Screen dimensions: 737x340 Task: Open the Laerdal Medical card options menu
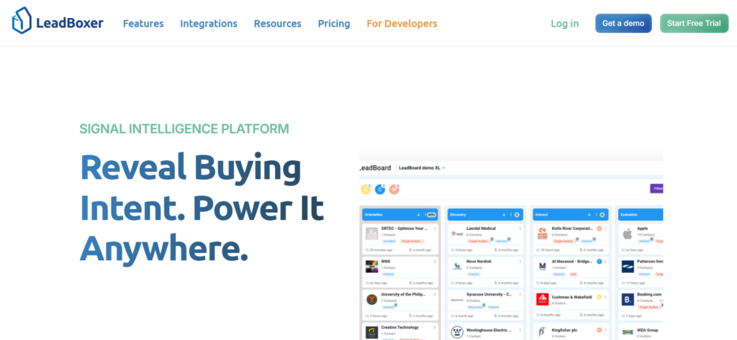pyautogui.click(x=520, y=229)
